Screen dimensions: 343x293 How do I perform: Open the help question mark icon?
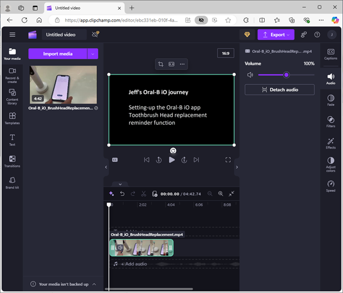(317, 35)
